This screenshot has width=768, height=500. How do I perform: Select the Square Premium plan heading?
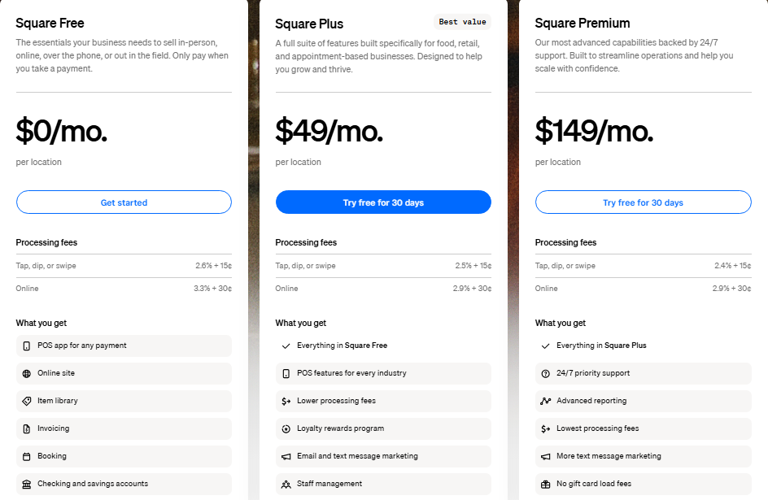[583, 23]
